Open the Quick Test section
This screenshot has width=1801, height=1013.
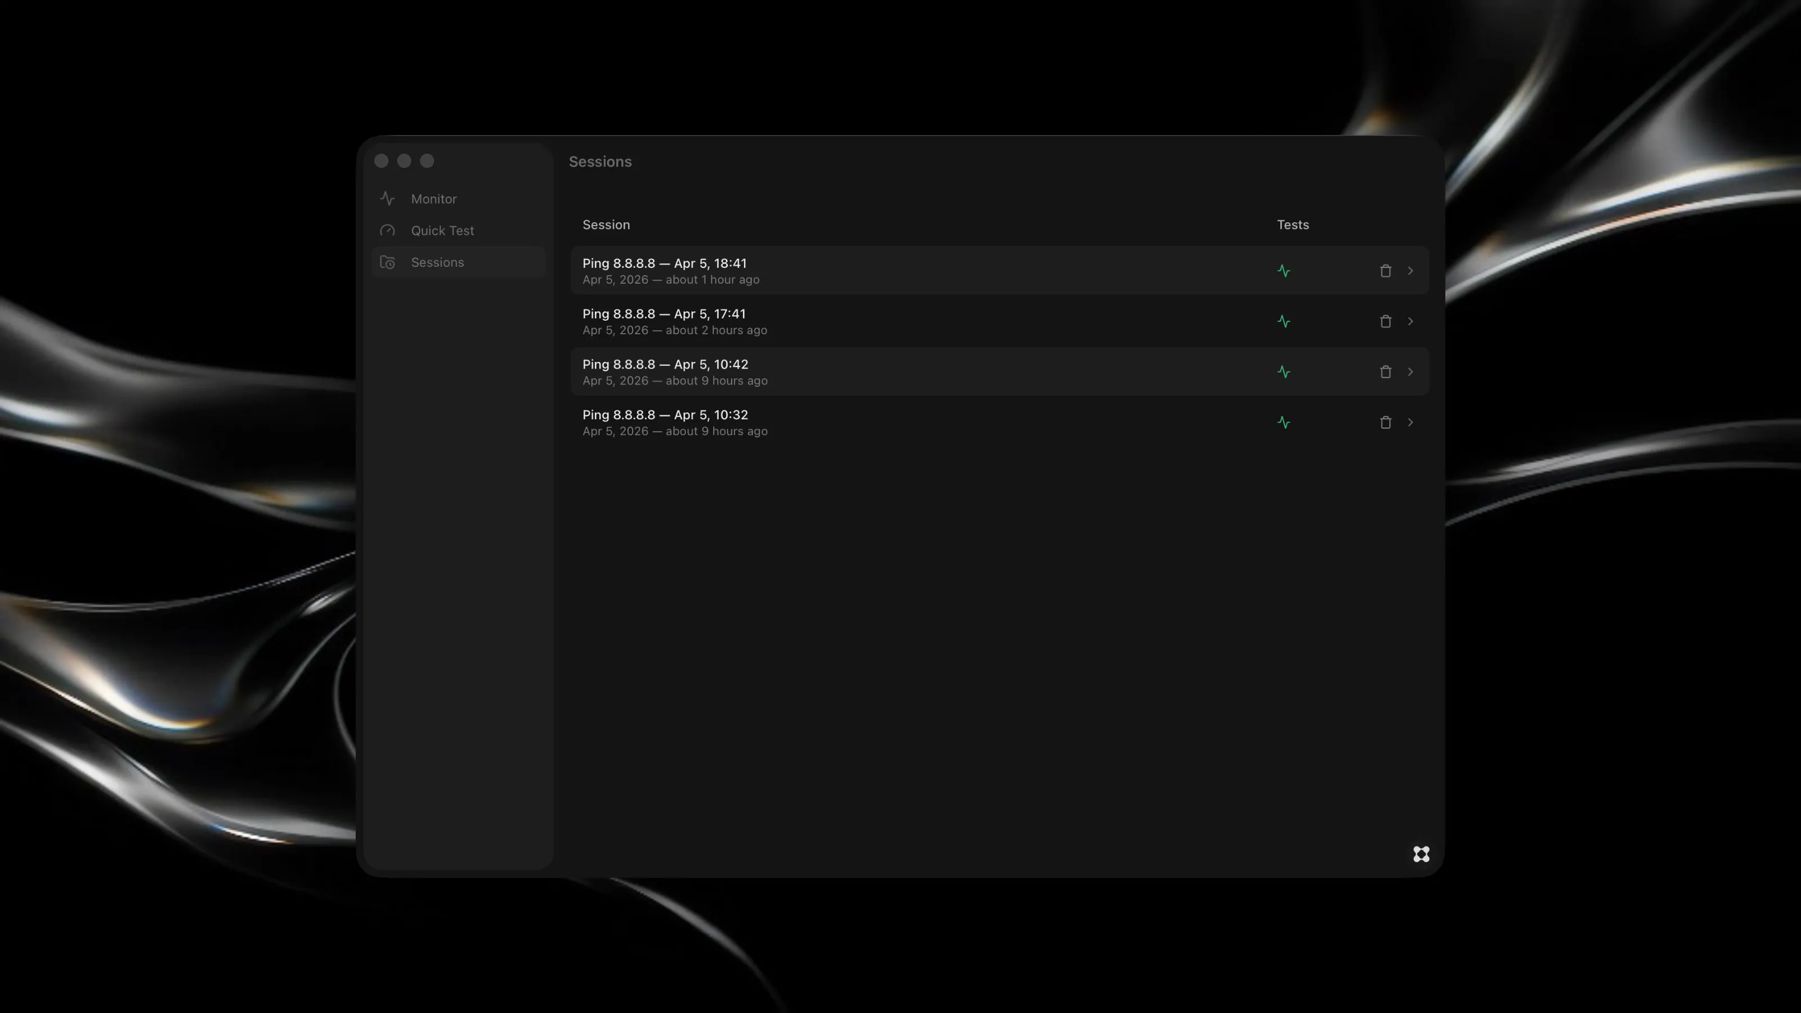[458, 231]
